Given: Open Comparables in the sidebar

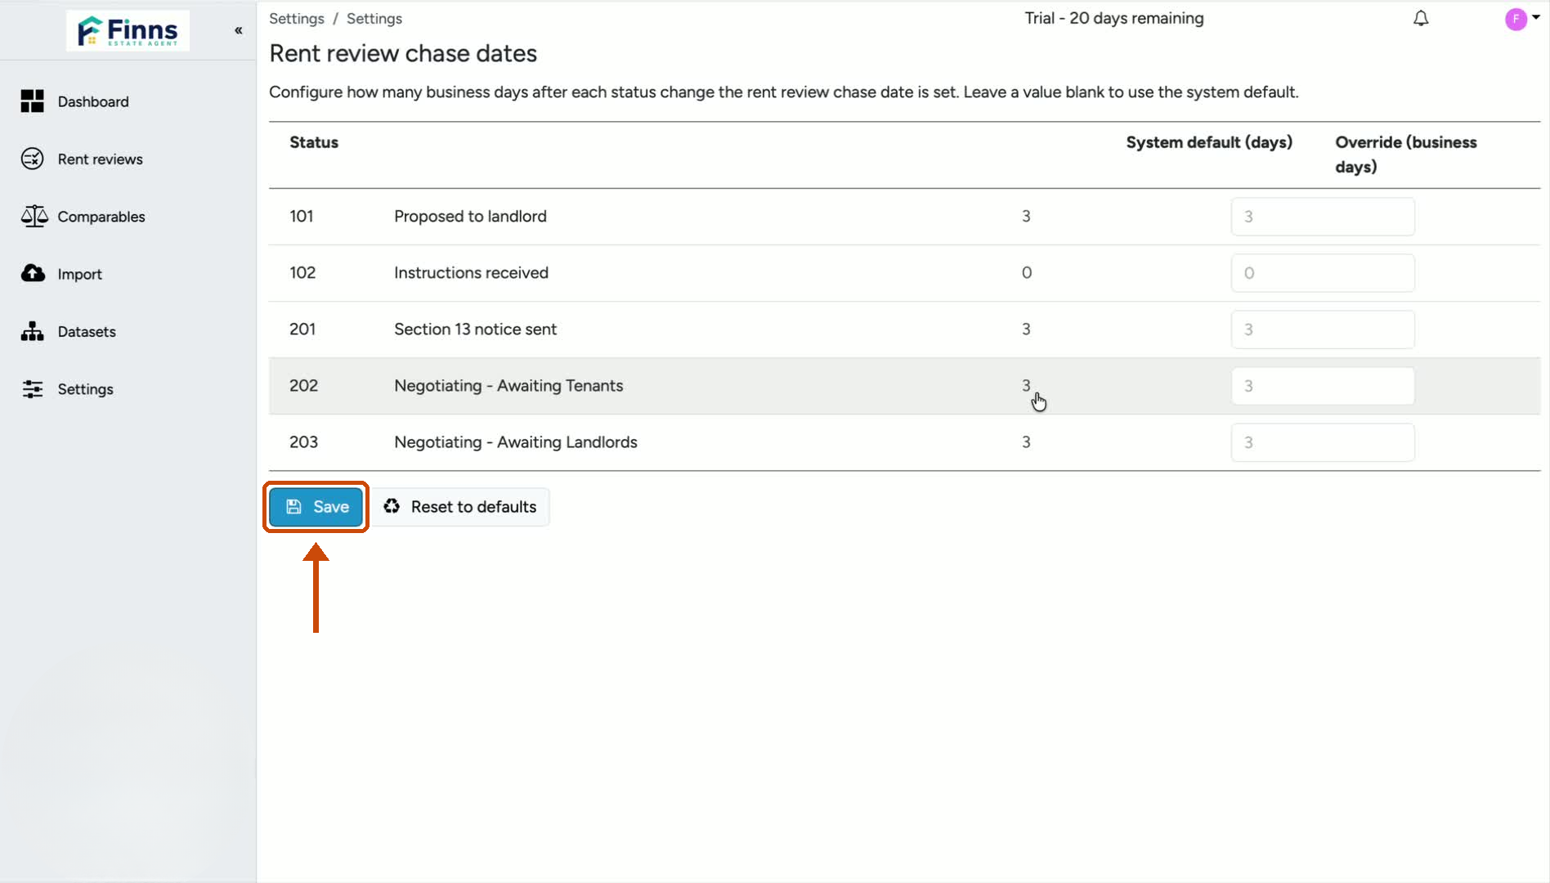Looking at the screenshot, I should 101,217.
